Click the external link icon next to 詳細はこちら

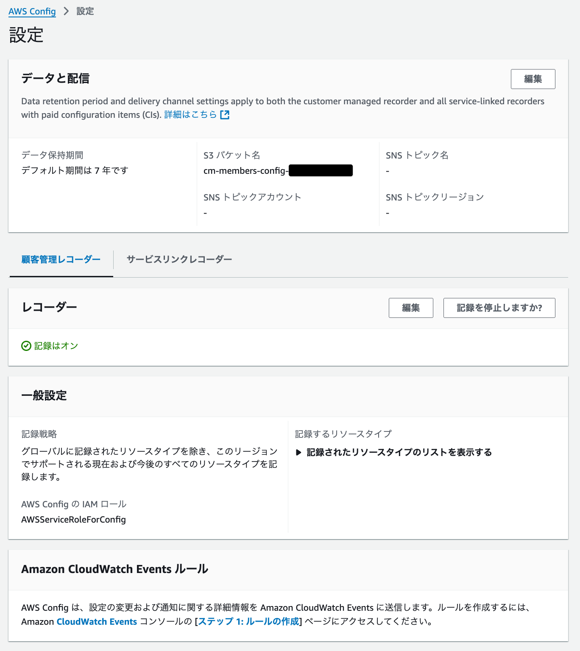(x=226, y=114)
